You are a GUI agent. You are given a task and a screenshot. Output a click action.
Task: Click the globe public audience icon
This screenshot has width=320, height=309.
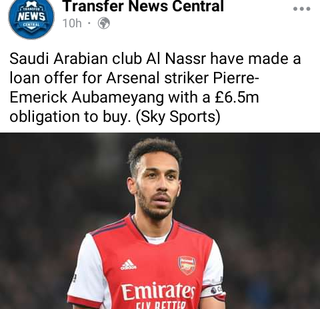[x=104, y=23]
